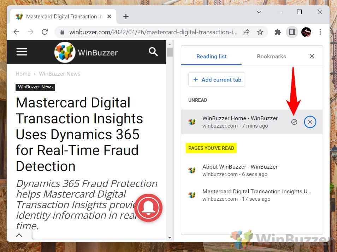337x252 pixels.
Task: Switch to the Reading list tab
Action: (212, 56)
